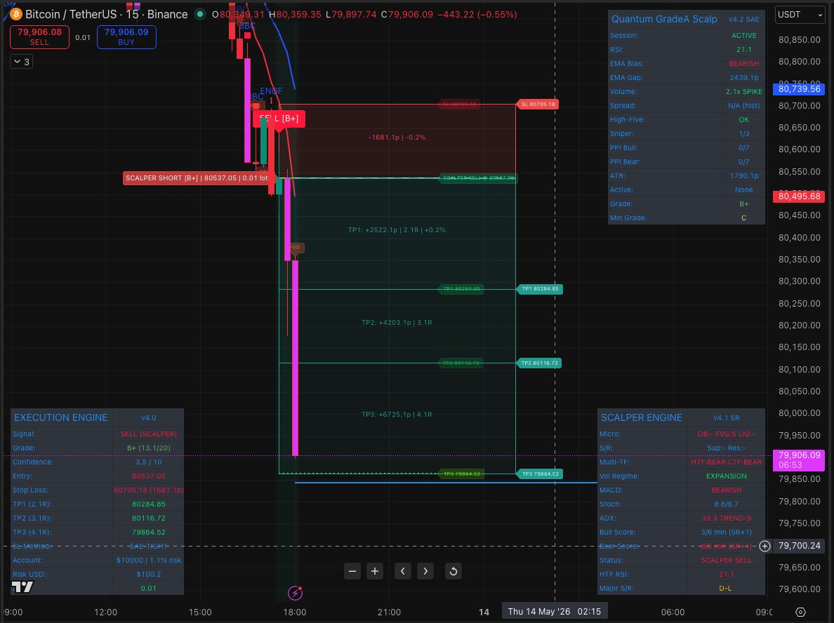The height and width of the screenshot is (623, 834).
Task: Reset the chart view
Action: (x=454, y=571)
